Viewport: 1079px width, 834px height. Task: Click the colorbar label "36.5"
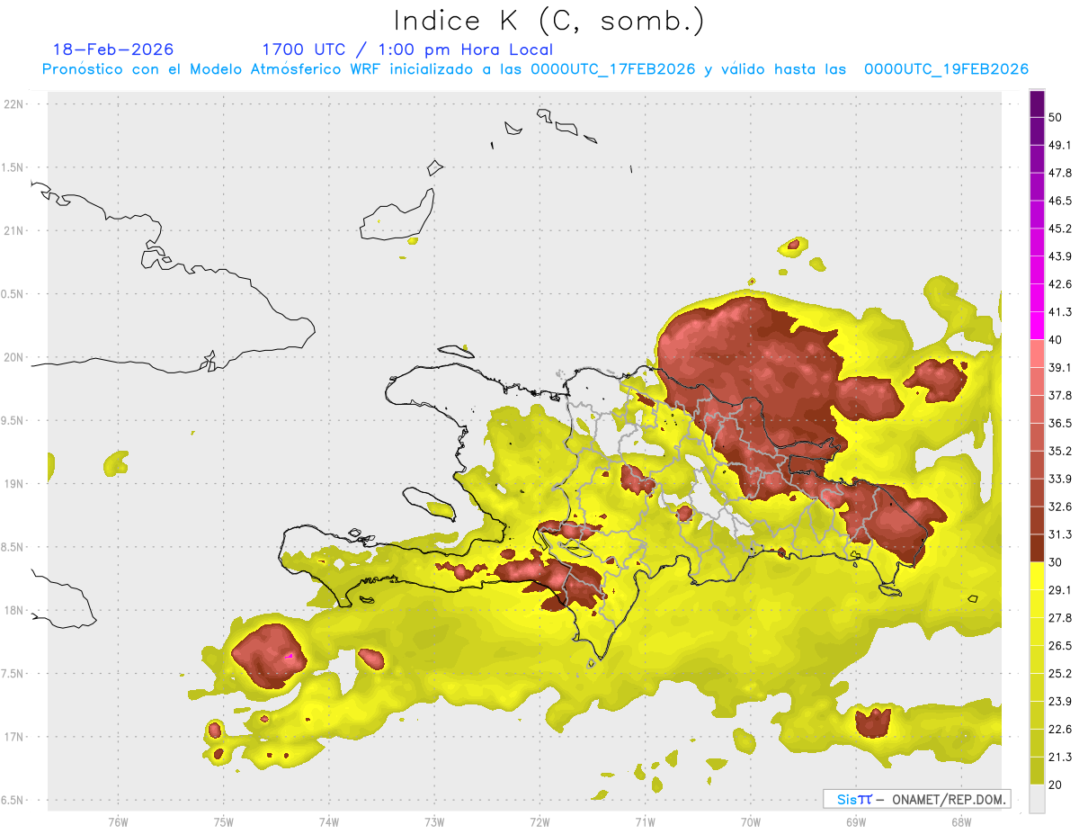click(1059, 423)
